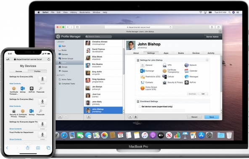This screenshot has height=159, width=249.
Task: Select the Devices tab on iPhone
Action: tap(19, 72)
